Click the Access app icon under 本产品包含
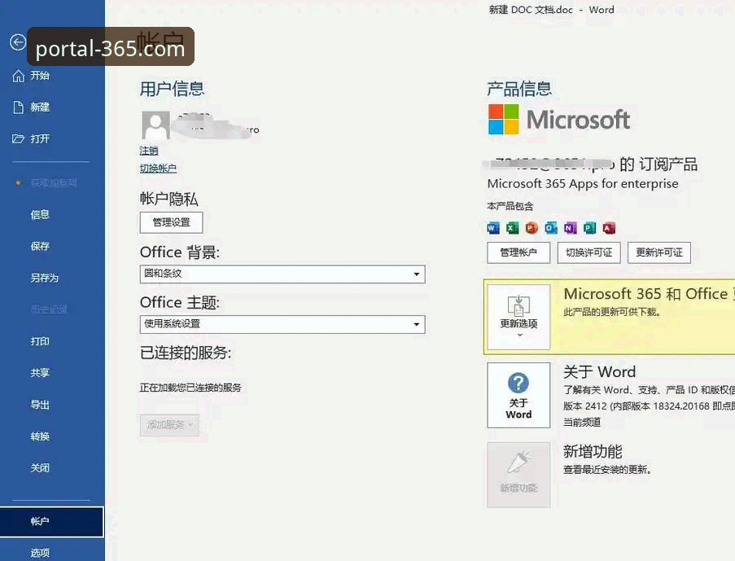Viewport: 735px width, 561px height. click(609, 229)
